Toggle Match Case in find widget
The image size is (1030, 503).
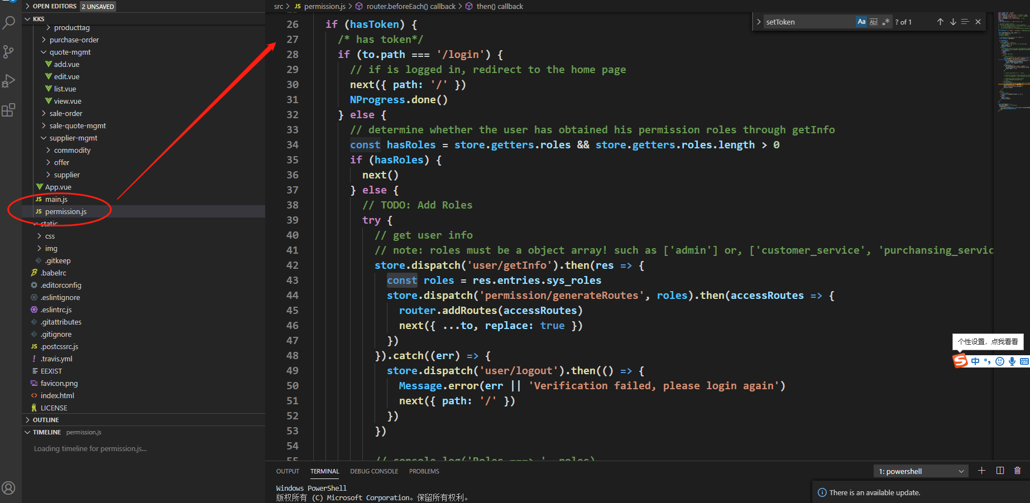click(x=861, y=22)
